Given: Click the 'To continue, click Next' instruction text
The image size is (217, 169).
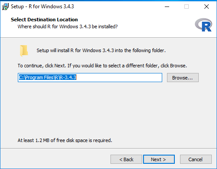Looking at the screenshot, I should [x=102, y=66].
